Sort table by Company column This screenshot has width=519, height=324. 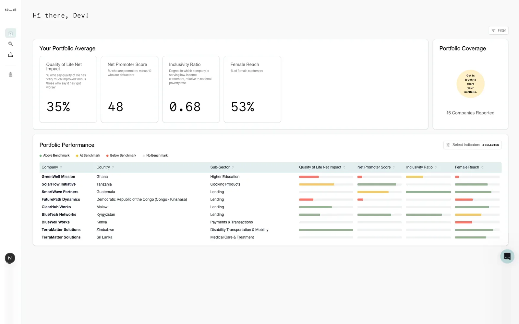(x=52, y=167)
